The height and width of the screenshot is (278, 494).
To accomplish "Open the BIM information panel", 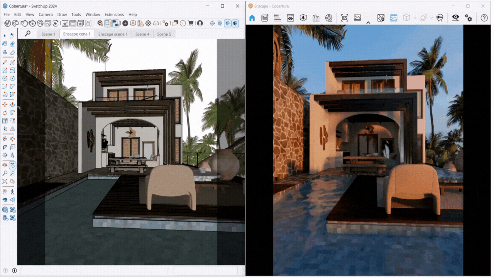I will pyautogui.click(x=277, y=18).
